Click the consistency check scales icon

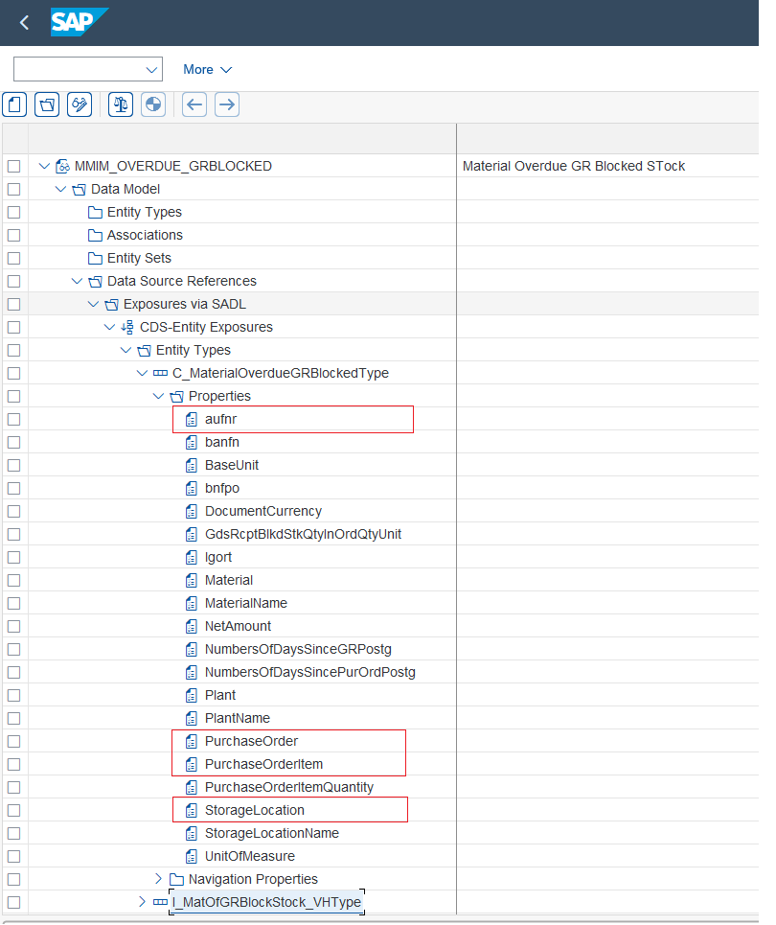[121, 105]
